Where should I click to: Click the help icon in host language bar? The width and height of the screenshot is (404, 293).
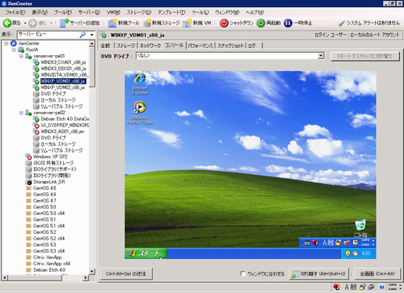pos(382,287)
